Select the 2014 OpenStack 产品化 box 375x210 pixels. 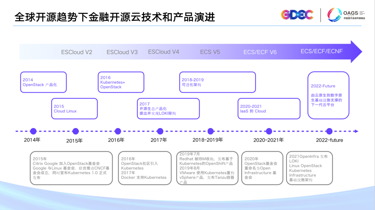pos(43,82)
